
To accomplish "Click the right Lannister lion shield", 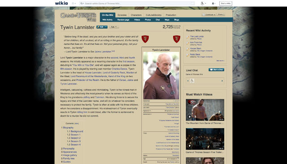I will 177,39.
